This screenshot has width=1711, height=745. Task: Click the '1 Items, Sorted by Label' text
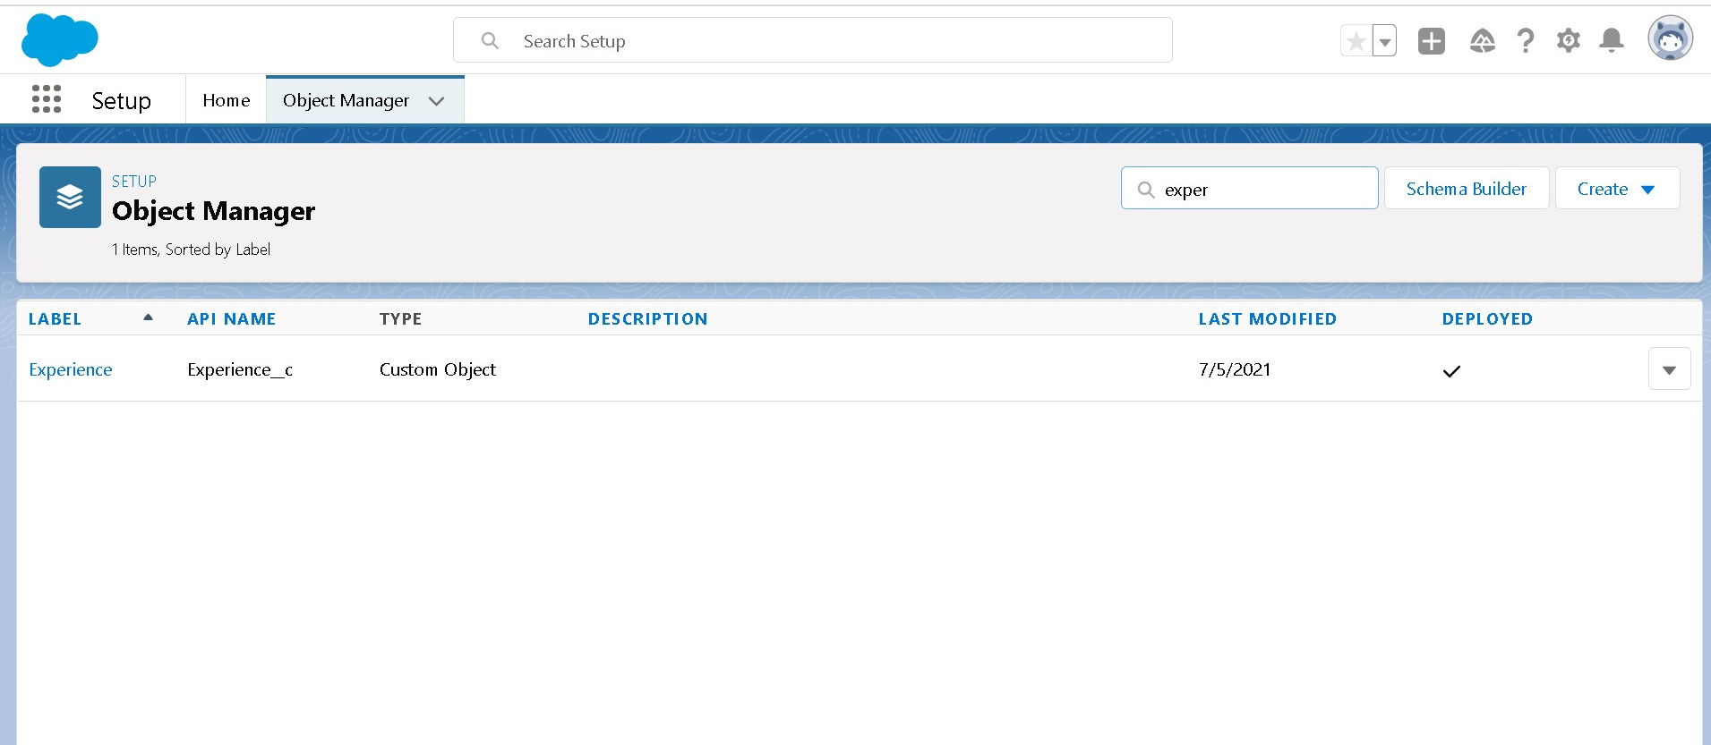pos(191,250)
